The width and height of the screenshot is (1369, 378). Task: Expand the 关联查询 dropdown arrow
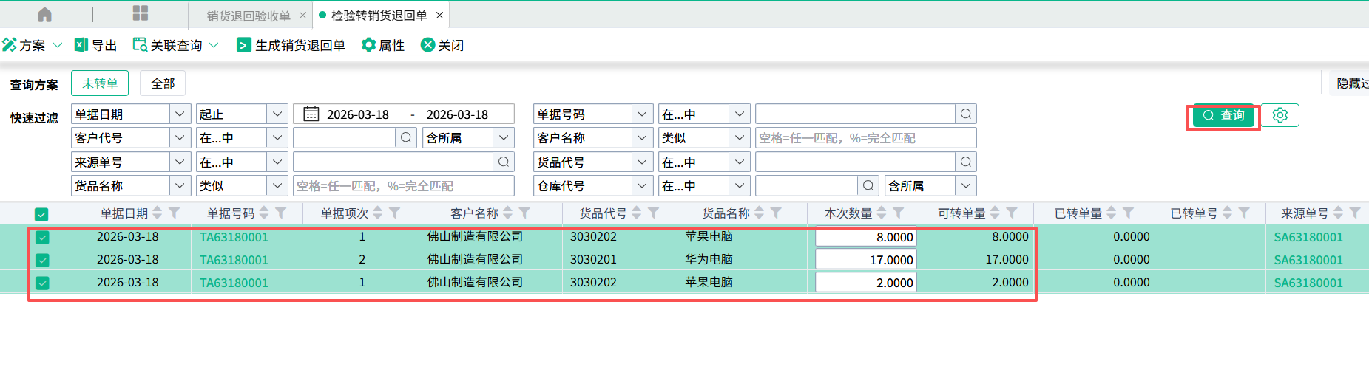pyautogui.click(x=214, y=45)
